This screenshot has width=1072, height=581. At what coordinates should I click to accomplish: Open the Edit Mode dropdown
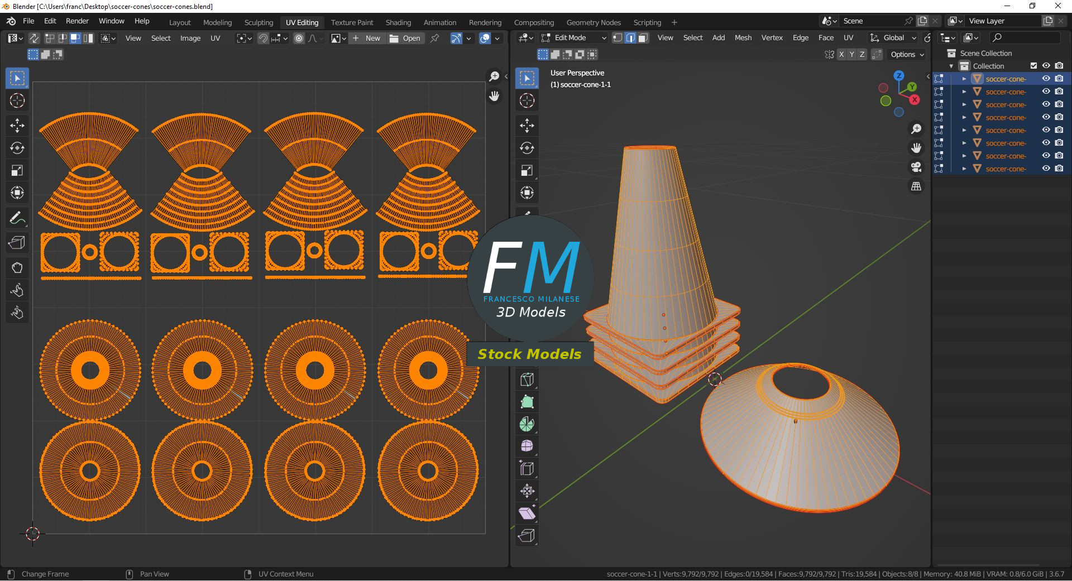(x=575, y=38)
